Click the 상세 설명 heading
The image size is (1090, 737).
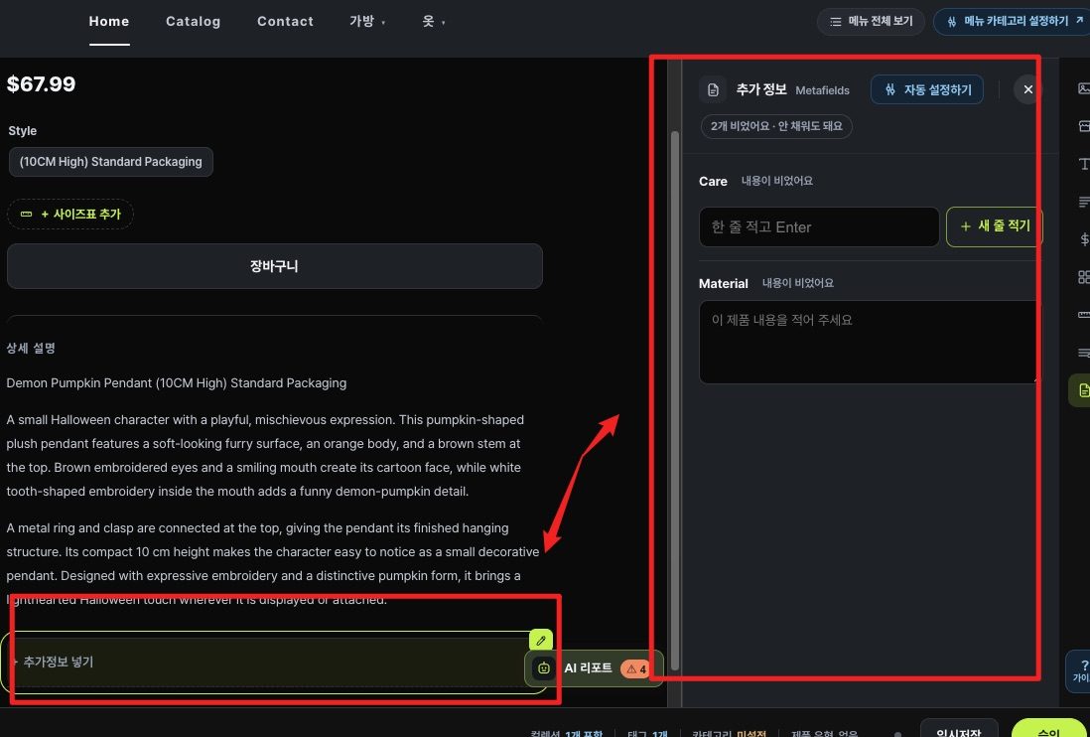31,349
